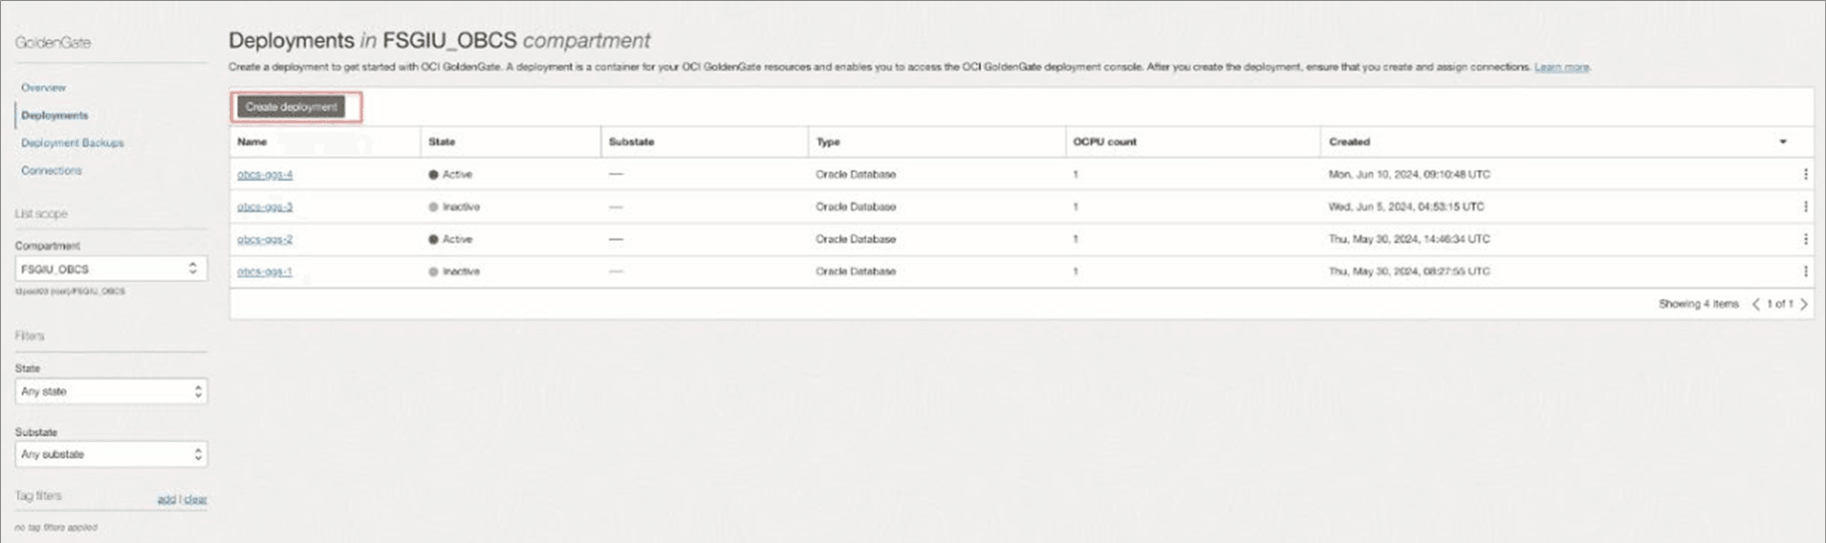
Task: Select Deployments in GoldenGate sidebar
Action: pos(55,116)
